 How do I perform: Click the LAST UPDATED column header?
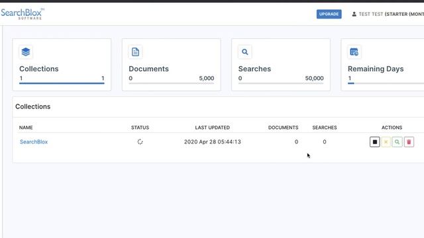tap(213, 128)
